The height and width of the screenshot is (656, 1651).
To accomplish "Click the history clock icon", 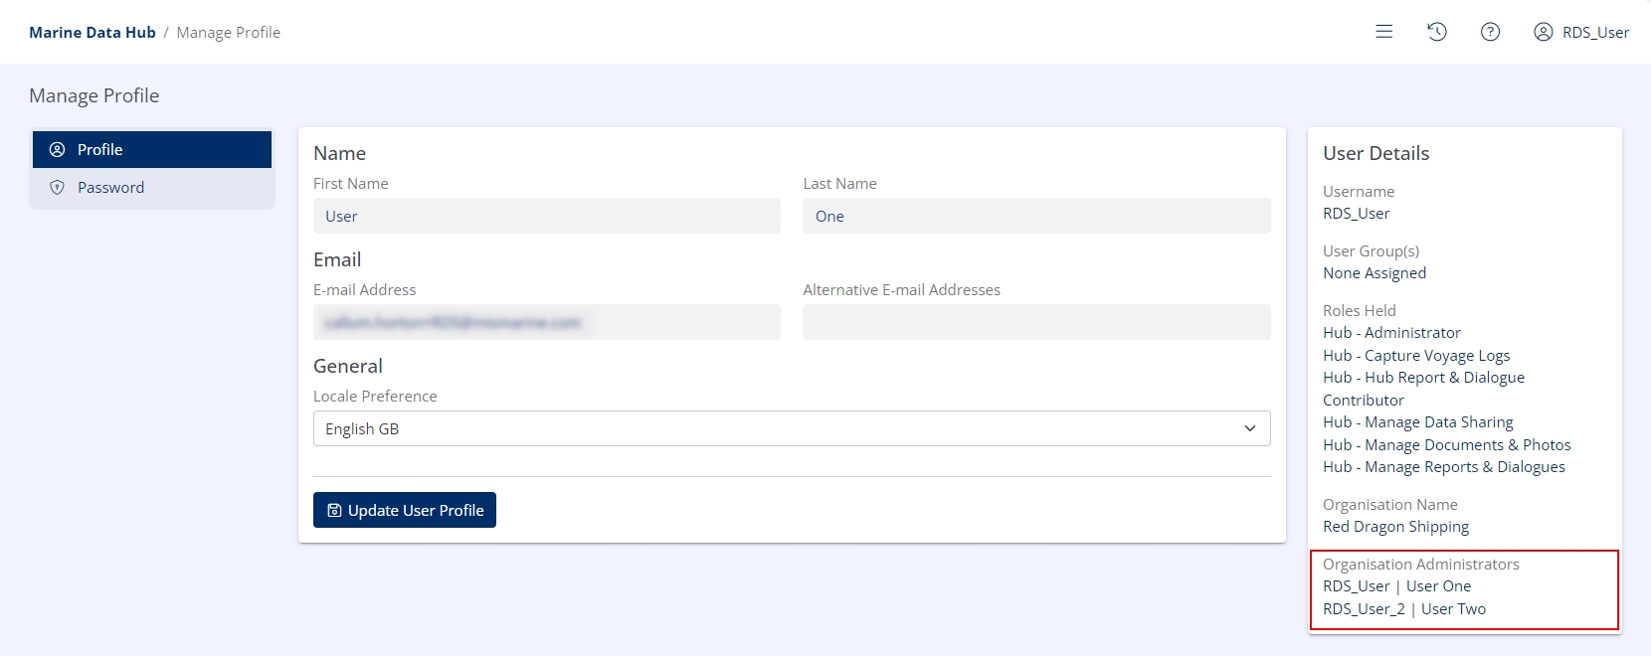I will (x=1436, y=32).
